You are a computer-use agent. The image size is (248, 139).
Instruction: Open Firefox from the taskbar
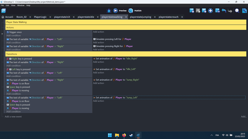pos(124,135)
